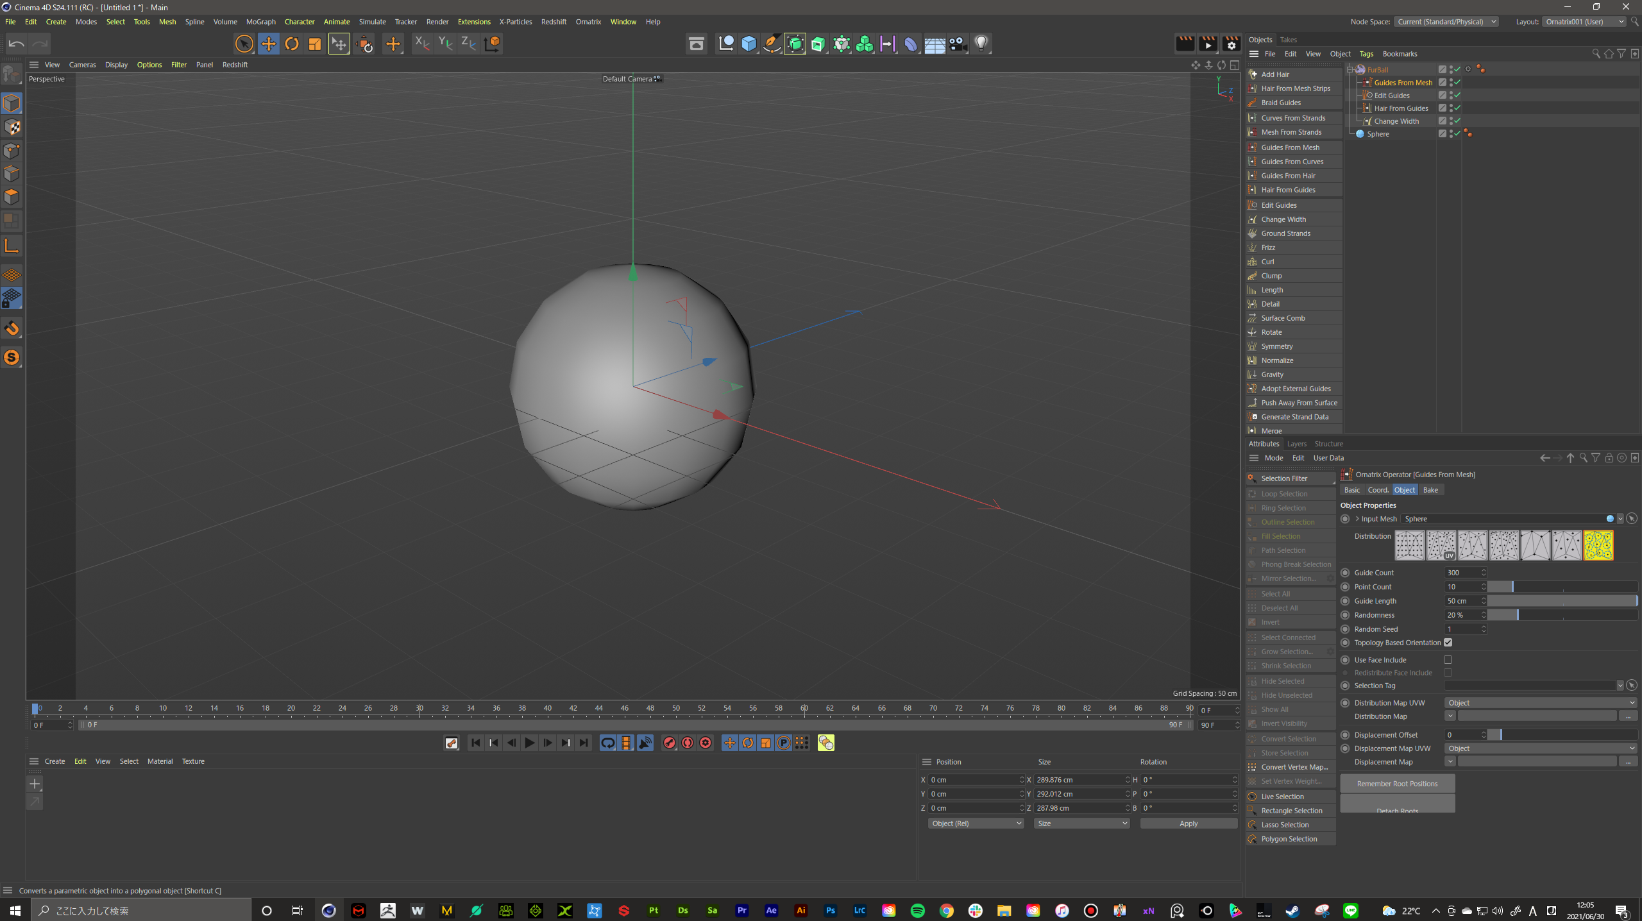Image resolution: width=1642 pixels, height=921 pixels.
Task: Click the Cube primitive icon
Action: (749, 44)
